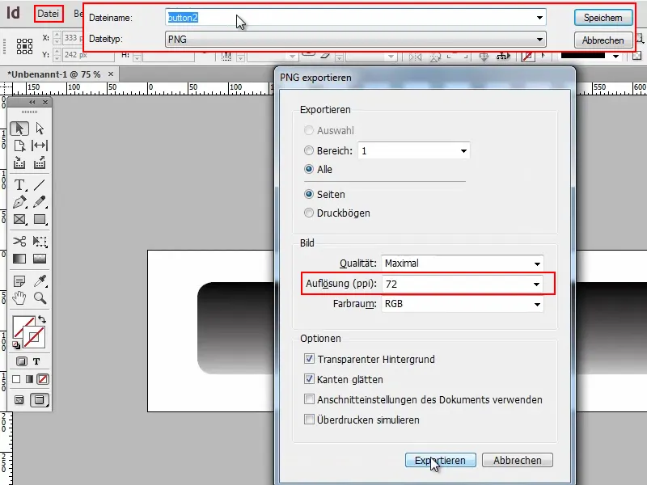Click Abbrechen in PNG exportieren dialog
Image resolution: width=647 pixels, height=485 pixels.
pos(518,460)
